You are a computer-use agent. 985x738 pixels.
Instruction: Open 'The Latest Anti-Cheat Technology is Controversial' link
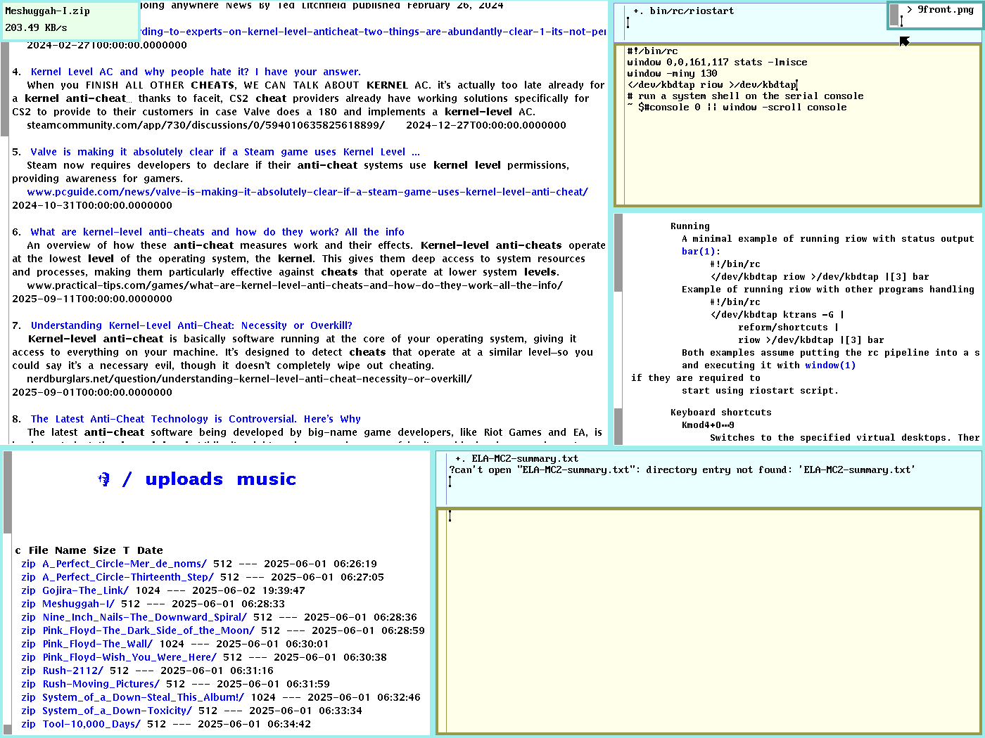coord(196,419)
